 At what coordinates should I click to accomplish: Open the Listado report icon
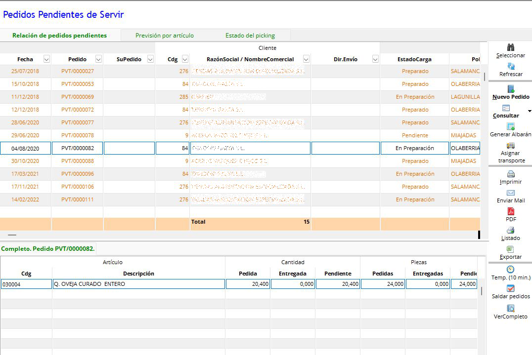click(511, 231)
